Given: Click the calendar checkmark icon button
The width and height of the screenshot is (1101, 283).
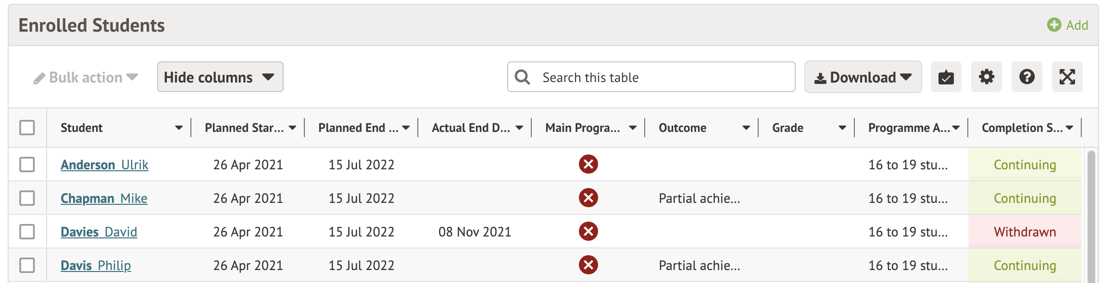Looking at the screenshot, I should click(946, 77).
